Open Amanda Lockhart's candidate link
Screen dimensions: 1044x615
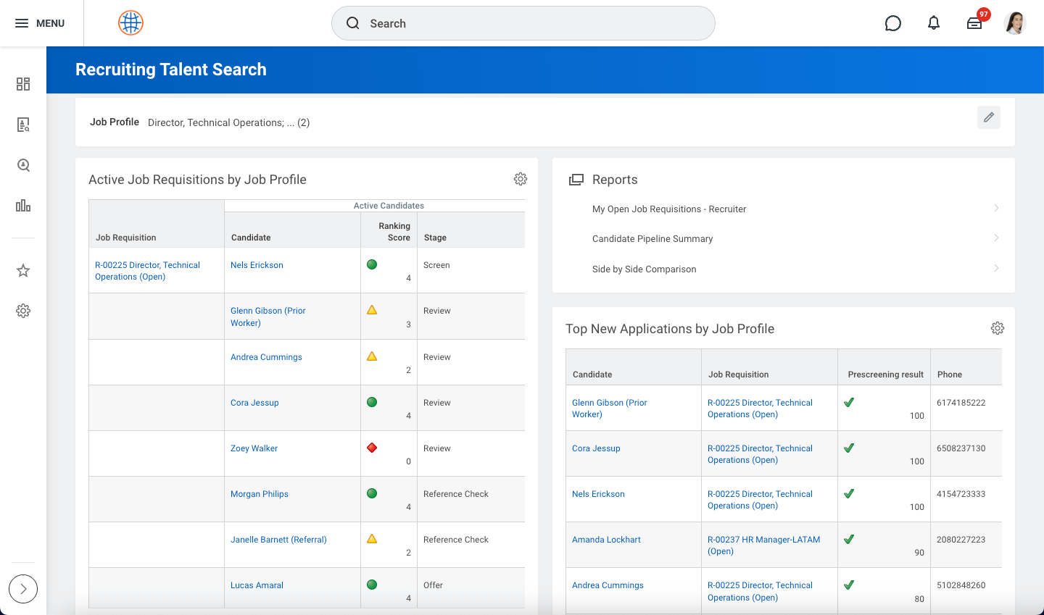pyautogui.click(x=606, y=540)
